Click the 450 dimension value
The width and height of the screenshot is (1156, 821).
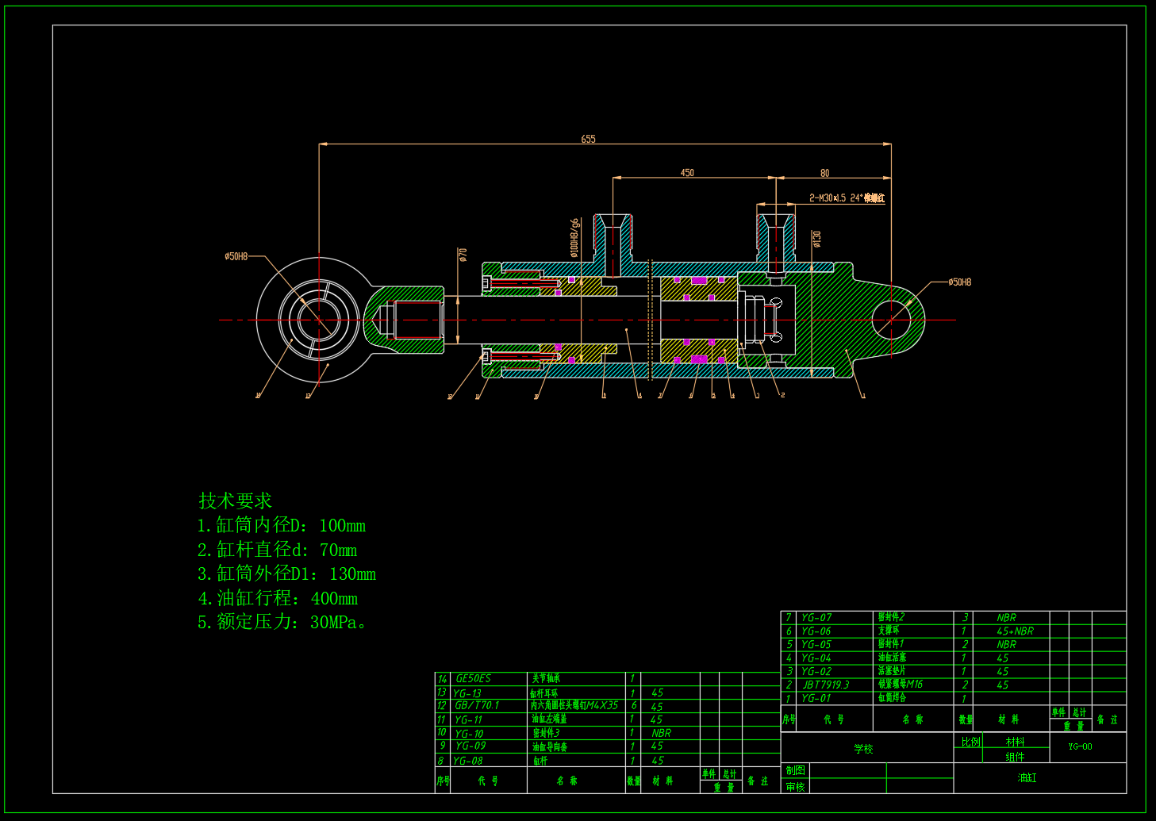pyautogui.click(x=687, y=172)
